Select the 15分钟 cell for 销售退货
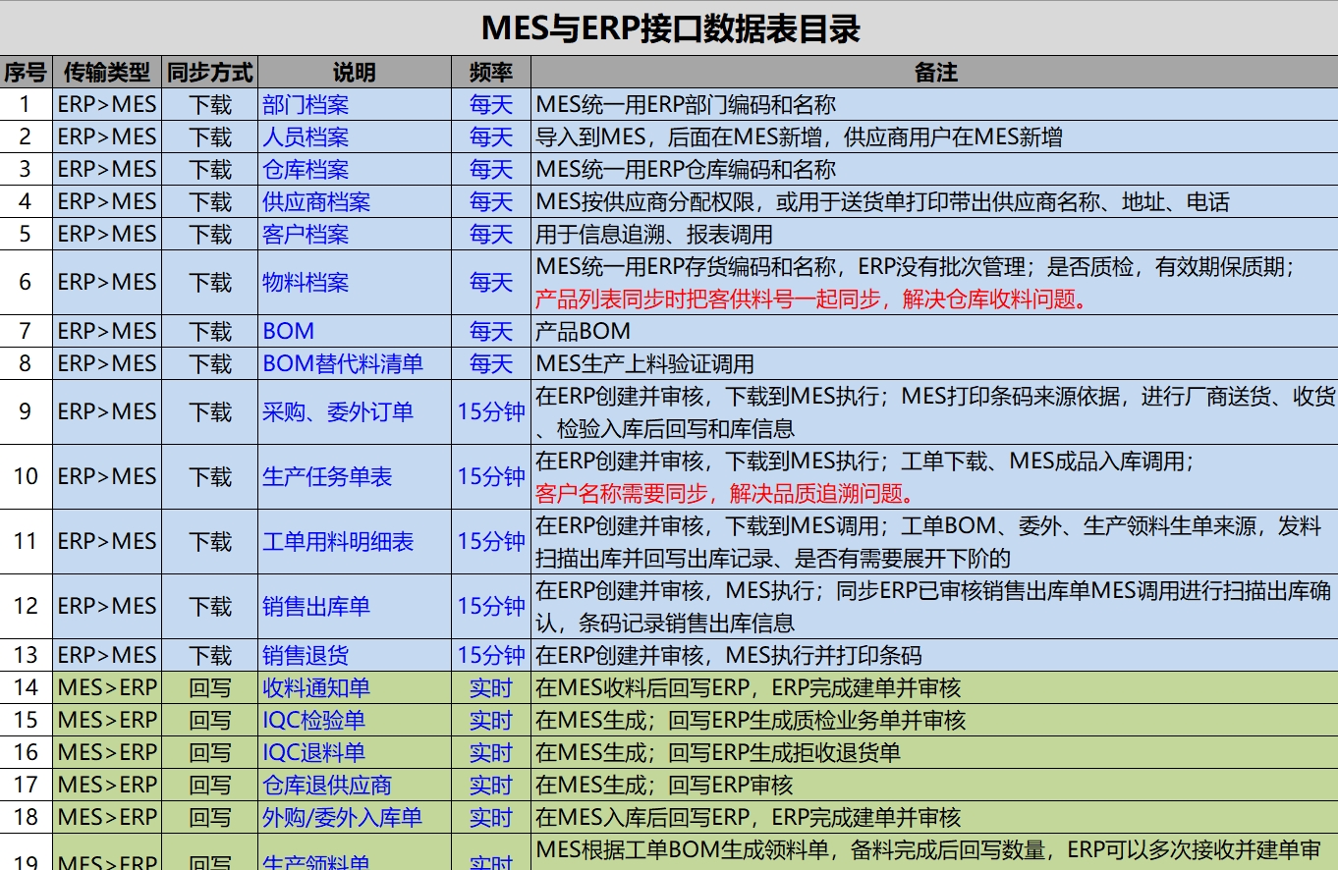The width and height of the screenshot is (1338, 870). (491, 655)
